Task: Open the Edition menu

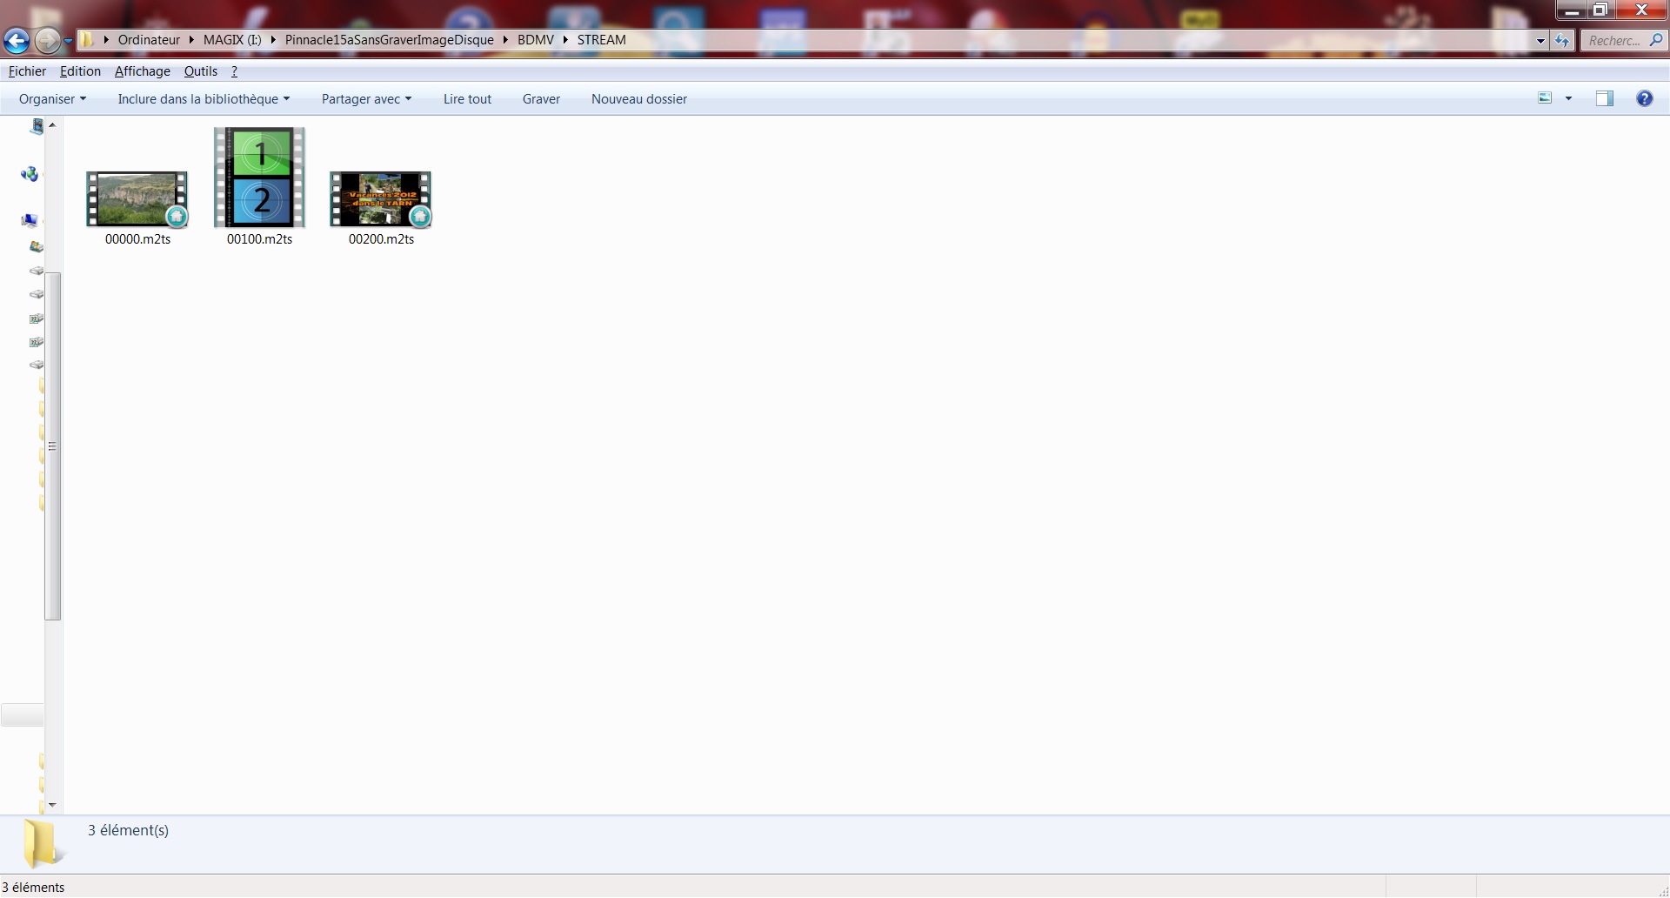Action: point(80,71)
